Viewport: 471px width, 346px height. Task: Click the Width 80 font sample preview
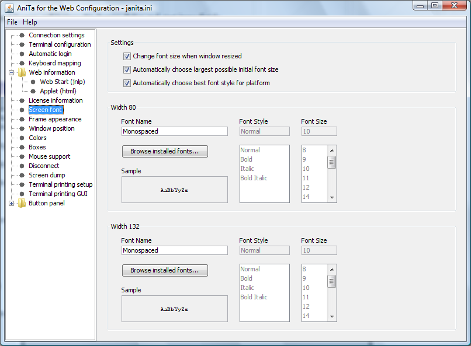click(175, 190)
